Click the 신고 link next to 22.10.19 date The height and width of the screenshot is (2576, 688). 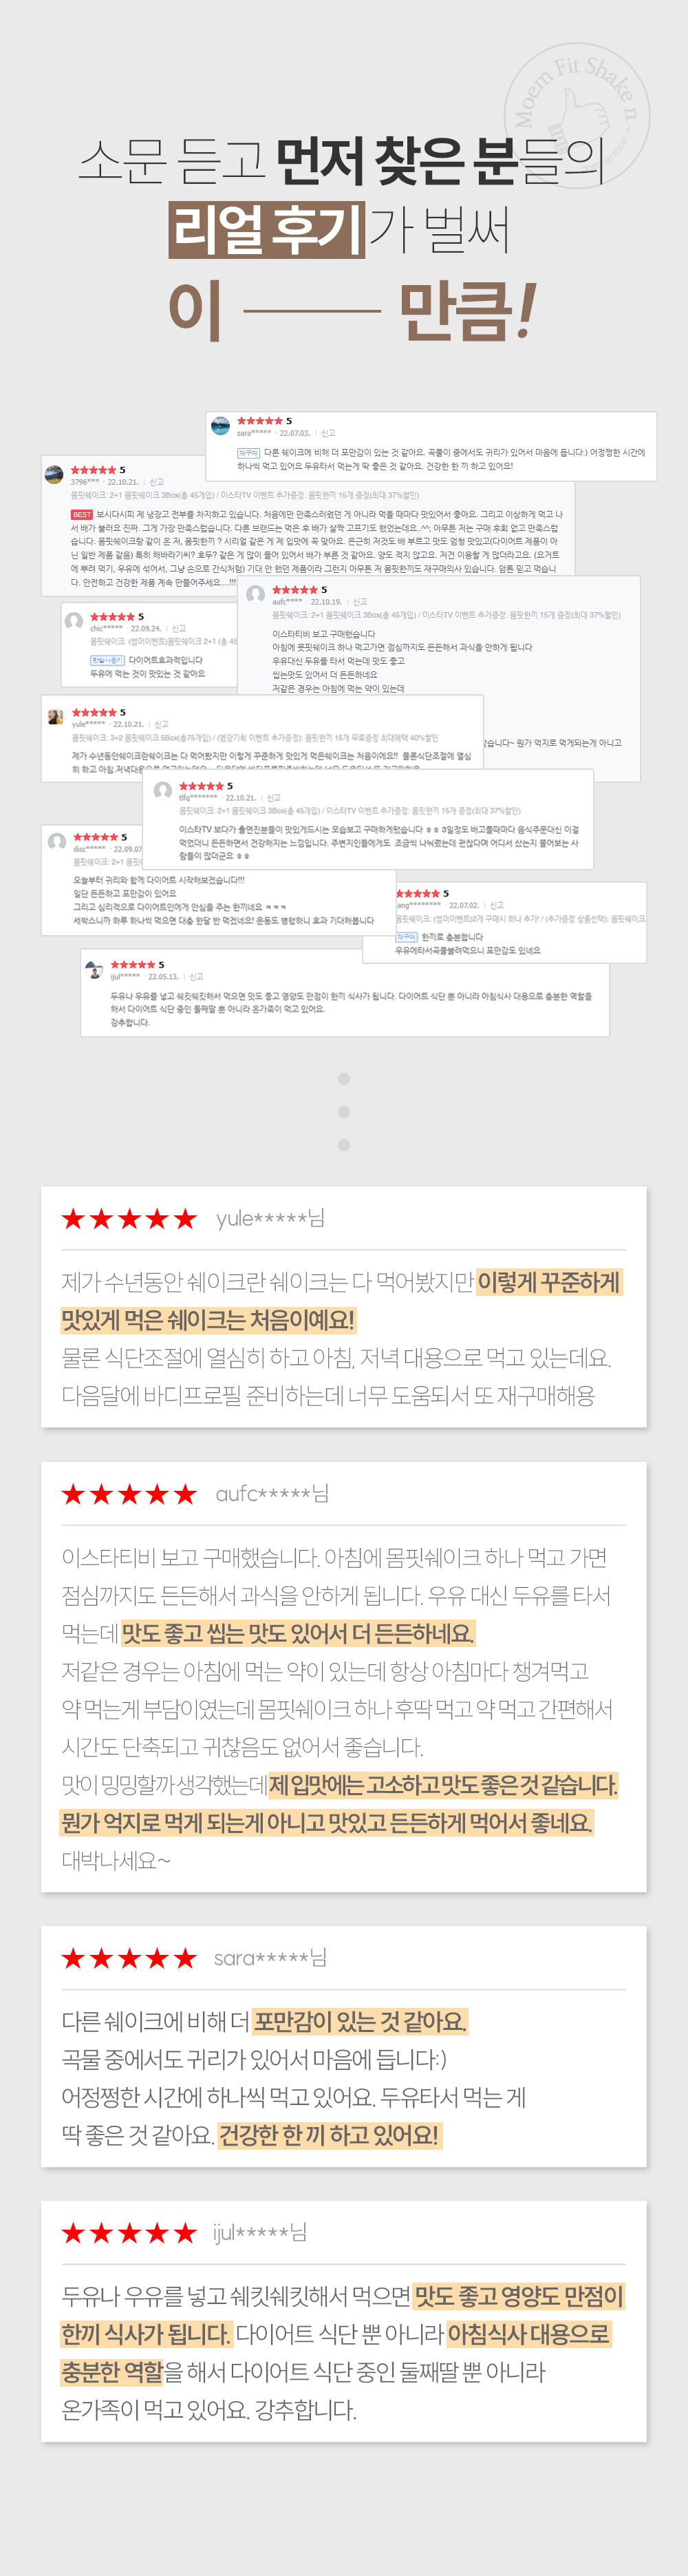click(359, 602)
